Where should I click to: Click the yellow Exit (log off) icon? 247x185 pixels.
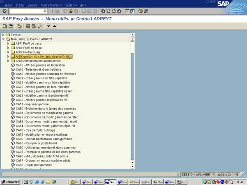point(71,11)
